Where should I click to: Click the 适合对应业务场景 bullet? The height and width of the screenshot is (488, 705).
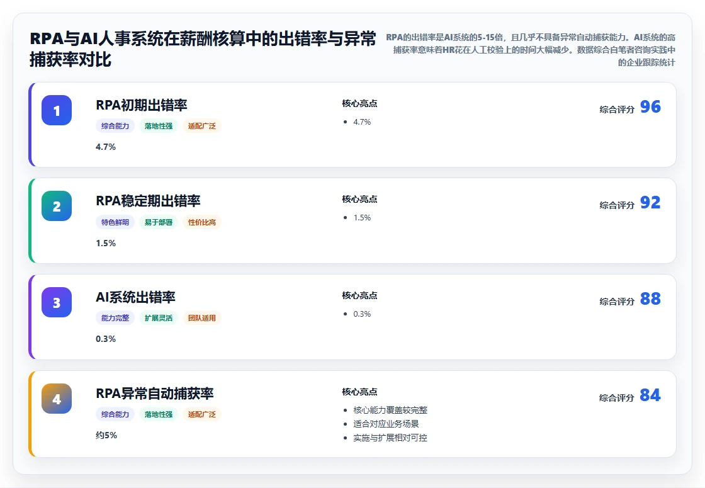point(386,424)
